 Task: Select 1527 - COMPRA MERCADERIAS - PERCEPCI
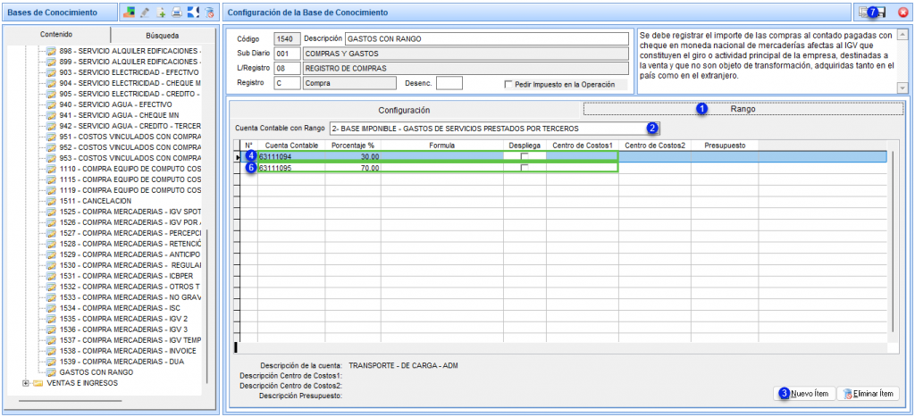(130, 233)
